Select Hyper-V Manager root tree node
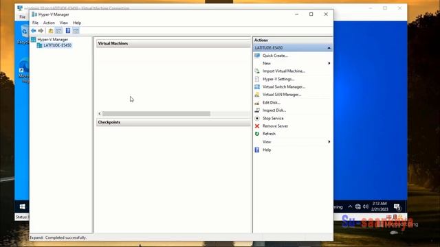The width and height of the screenshot is (440, 247). pos(53,40)
